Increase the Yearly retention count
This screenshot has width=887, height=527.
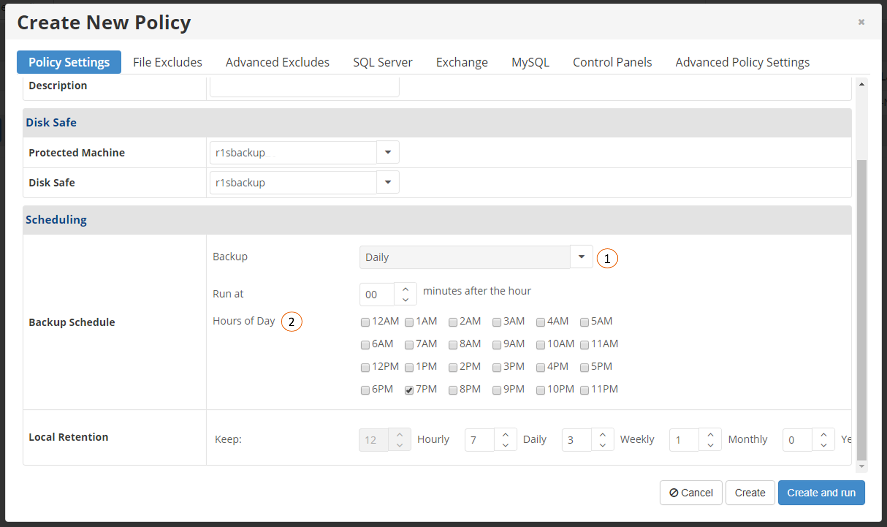click(824, 434)
